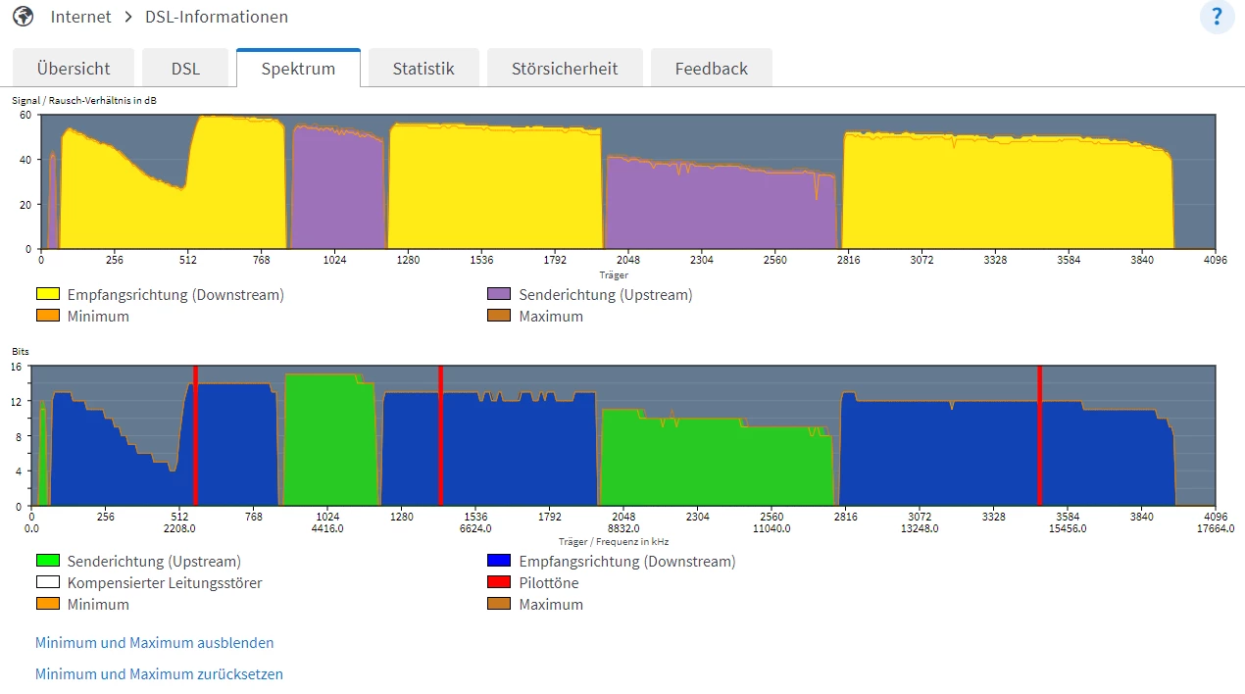Click the Kompensierter Leitungsstörer label

click(x=165, y=583)
